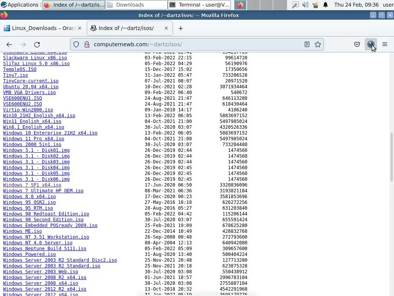This screenshot has width=394, height=296.
Task: Open VSE600ENU2.ISO link
Action: [x=22, y=104]
